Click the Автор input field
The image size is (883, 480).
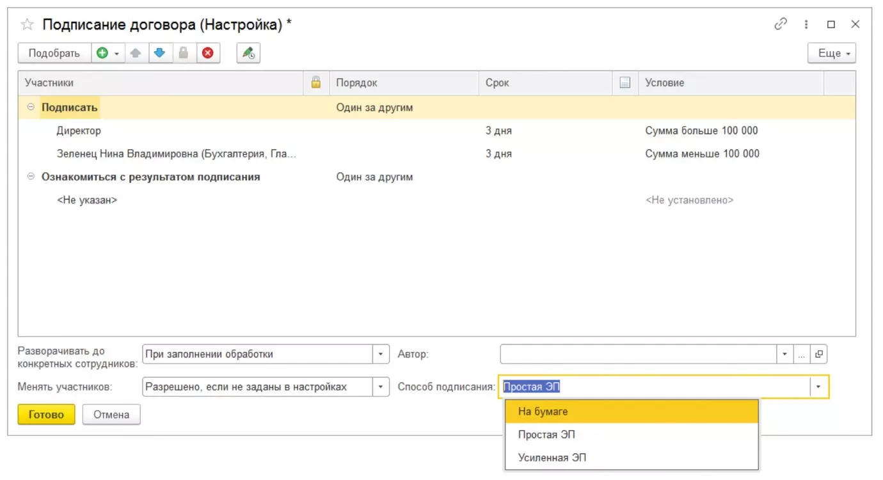click(x=639, y=354)
